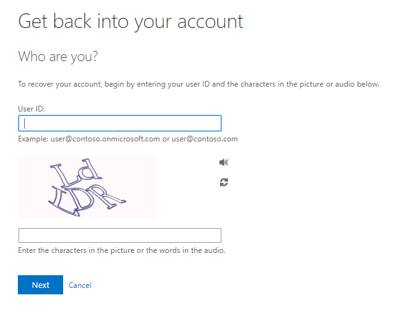Focus the User ID text field
Viewport: 407px width, 330px height.
pos(120,123)
